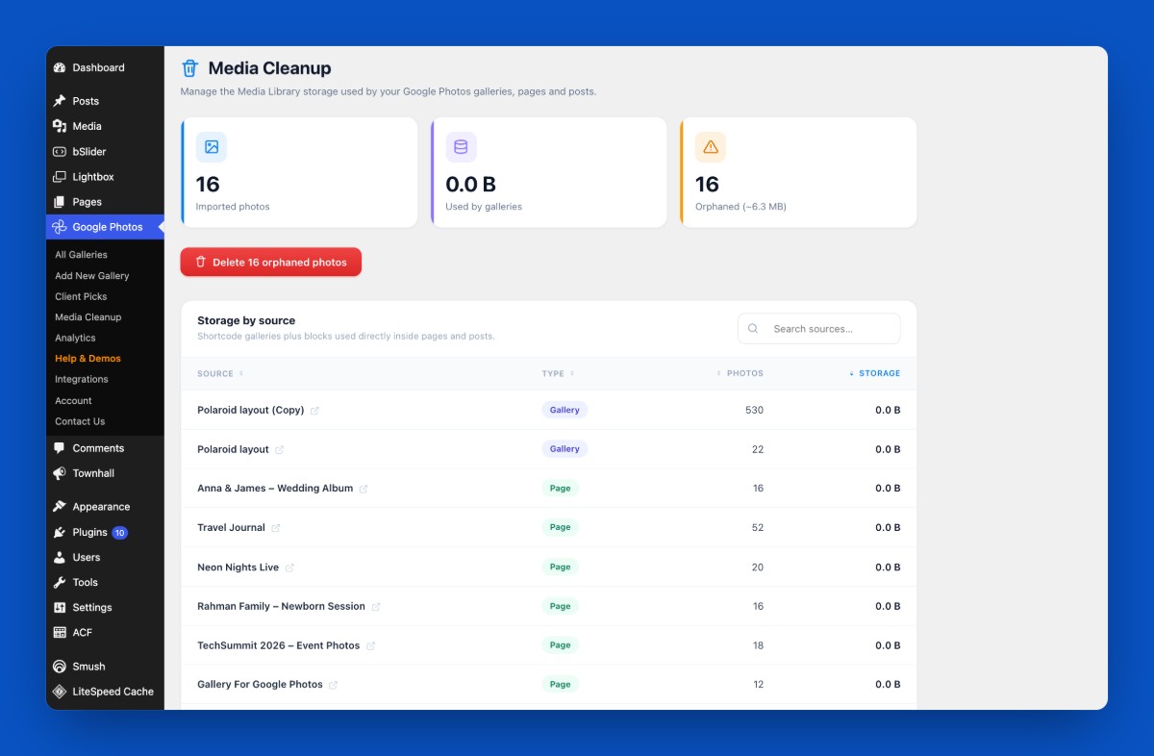The width and height of the screenshot is (1154, 756).
Task: Delete 16 orphaned photos
Action: coord(271,263)
